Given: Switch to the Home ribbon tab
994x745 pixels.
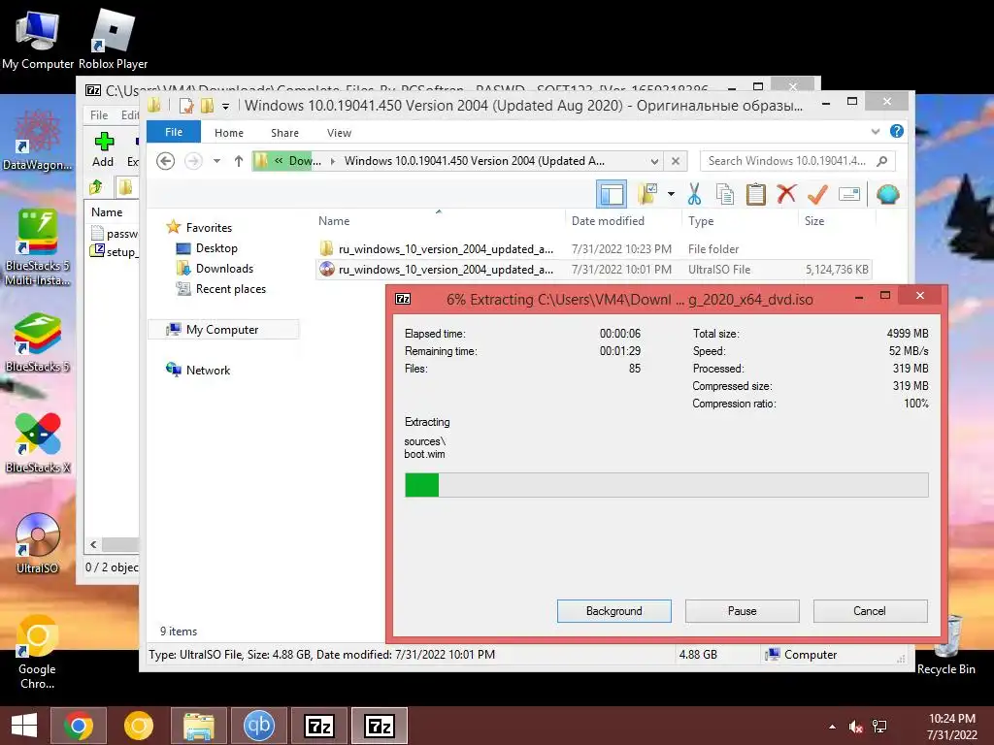Looking at the screenshot, I should pos(229,132).
